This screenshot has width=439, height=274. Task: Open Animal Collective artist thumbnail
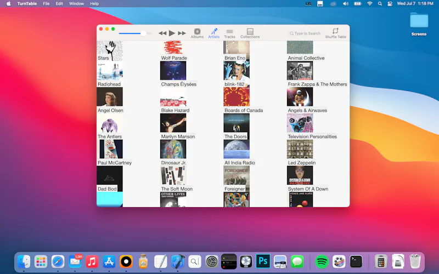(300, 47)
